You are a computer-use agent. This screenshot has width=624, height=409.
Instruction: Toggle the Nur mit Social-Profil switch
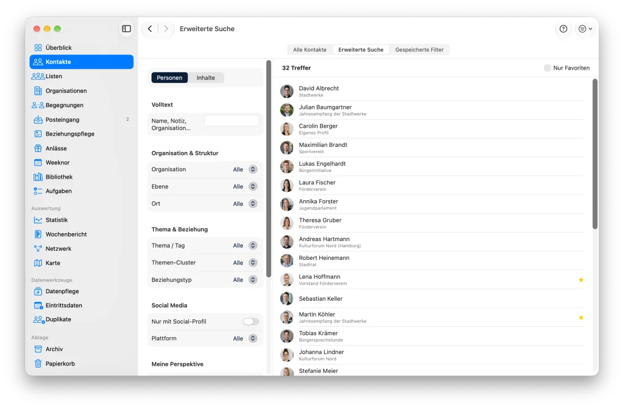click(251, 322)
